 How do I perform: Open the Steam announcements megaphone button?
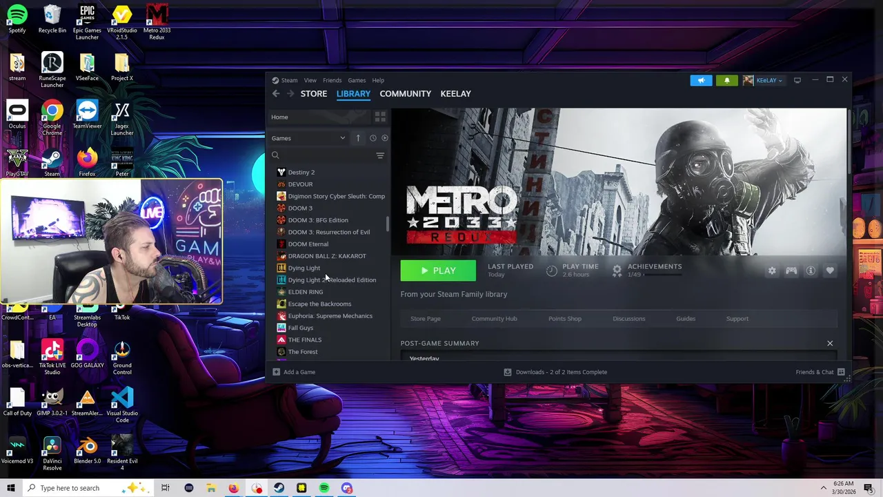701,81
